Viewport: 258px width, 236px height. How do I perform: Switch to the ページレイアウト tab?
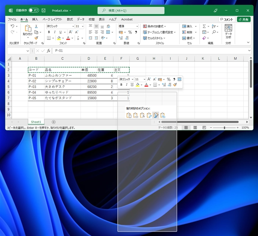pyautogui.click(x=52, y=19)
